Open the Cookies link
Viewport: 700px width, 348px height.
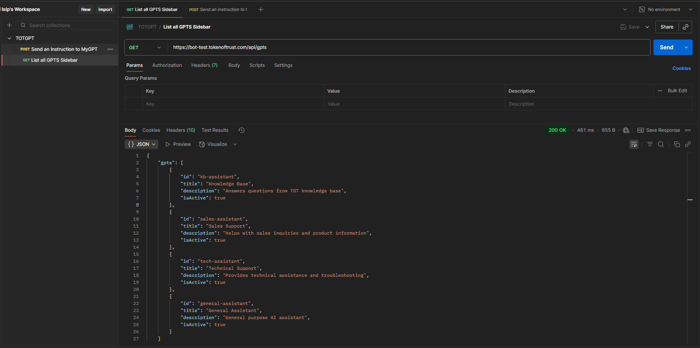pyautogui.click(x=681, y=68)
